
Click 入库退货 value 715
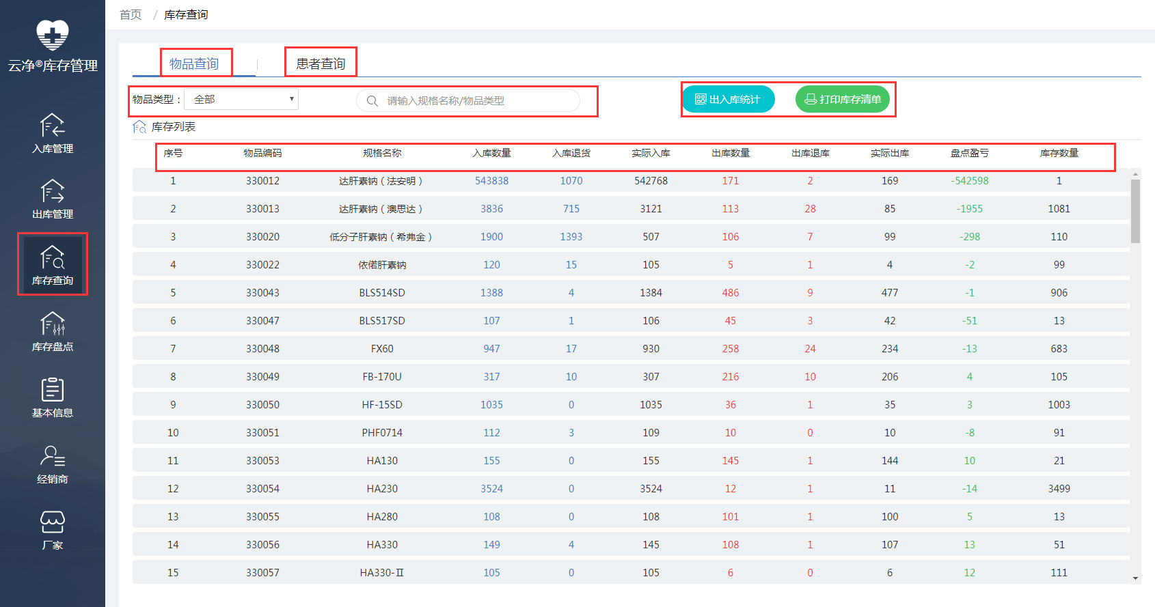tap(571, 209)
